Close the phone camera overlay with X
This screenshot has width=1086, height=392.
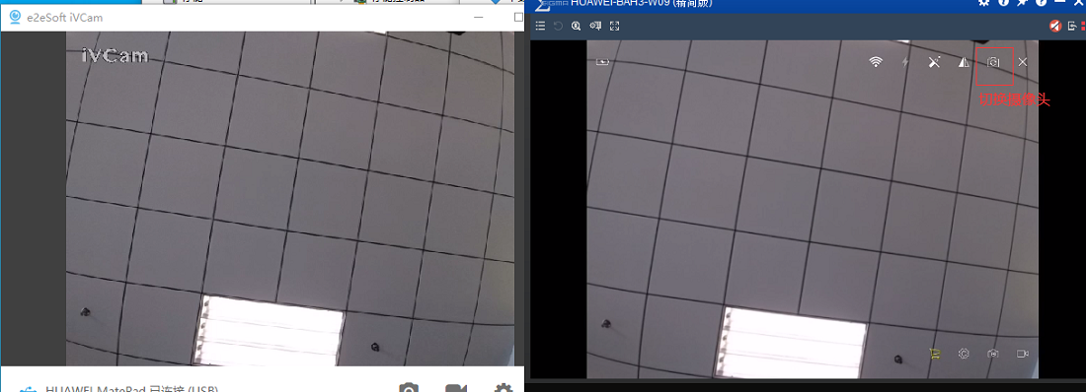coord(1023,62)
